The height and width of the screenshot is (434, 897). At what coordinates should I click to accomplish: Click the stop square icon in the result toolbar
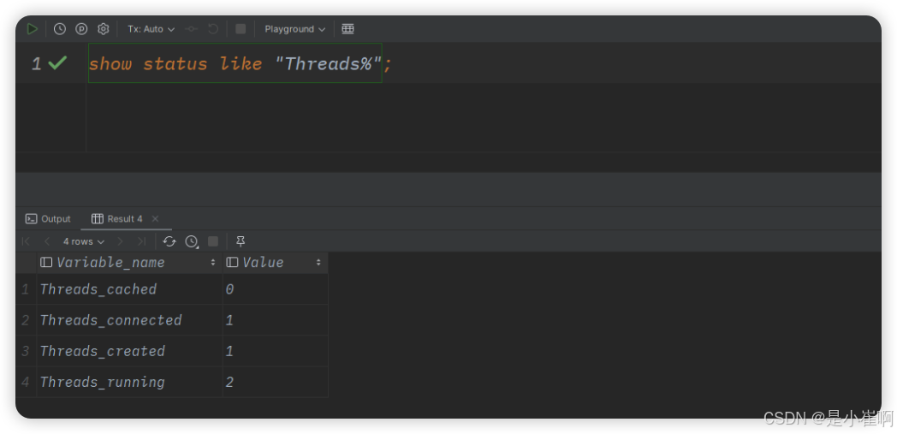click(x=213, y=241)
